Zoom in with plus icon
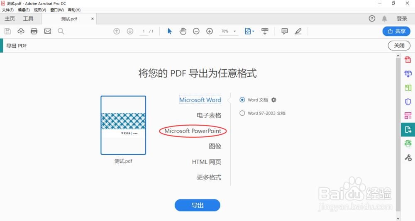Image resolution: width=415 pixels, height=221 pixels. tap(210, 31)
